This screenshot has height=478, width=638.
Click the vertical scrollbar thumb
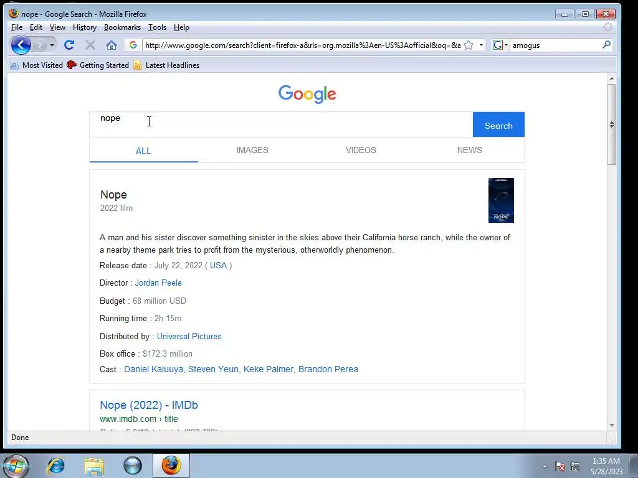612,124
